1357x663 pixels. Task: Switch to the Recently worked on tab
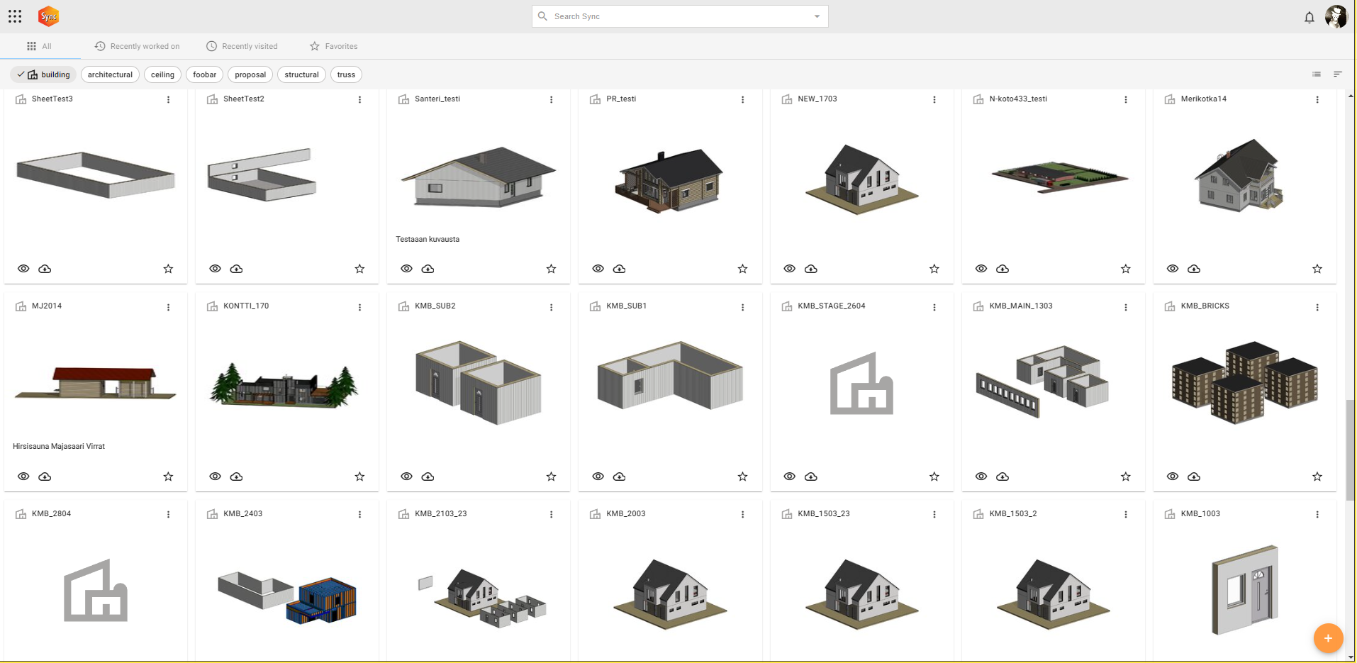point(138,46)
